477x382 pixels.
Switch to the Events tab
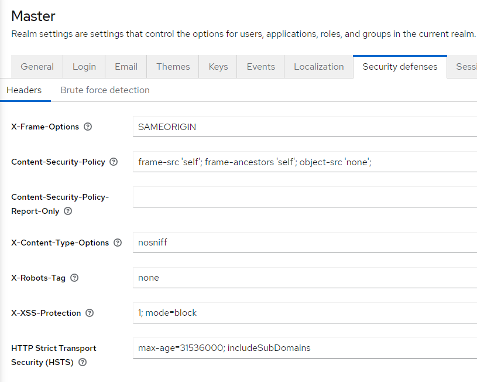(260, 67)
